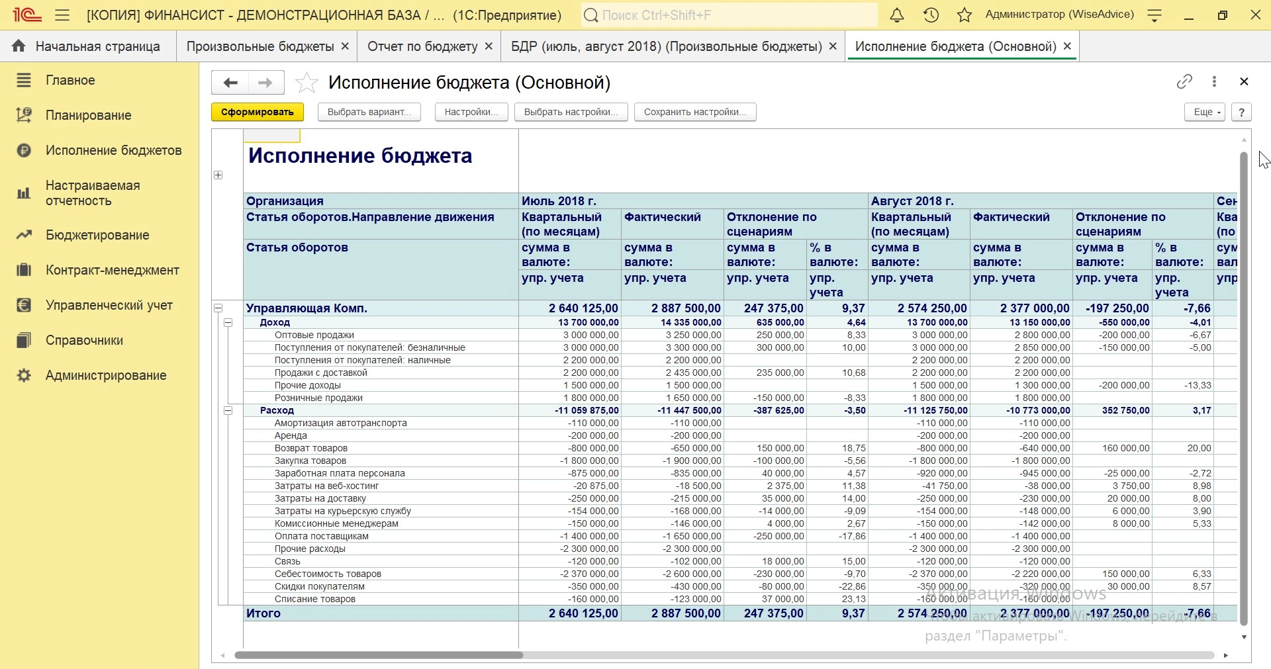Click the search field Поиск

point(728,15)
